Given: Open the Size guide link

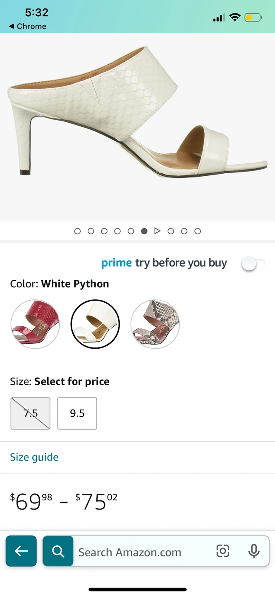Looking at the screenshot, I should [x=34, y=457].
